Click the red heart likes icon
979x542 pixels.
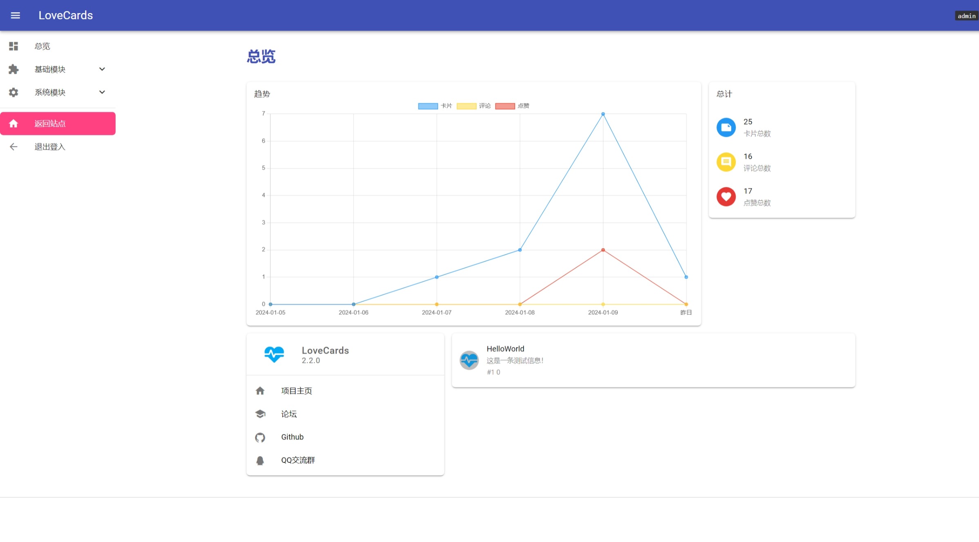[726, 197]
